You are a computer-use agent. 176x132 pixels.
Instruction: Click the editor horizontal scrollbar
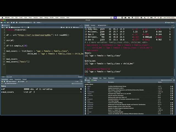coord(43,75)
